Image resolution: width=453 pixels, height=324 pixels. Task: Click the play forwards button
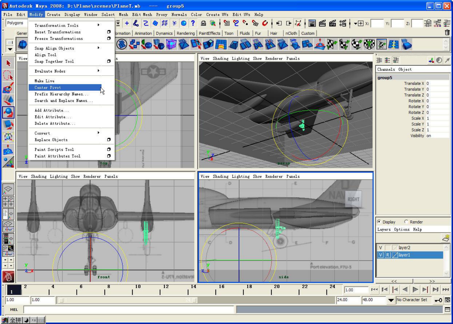415,289
